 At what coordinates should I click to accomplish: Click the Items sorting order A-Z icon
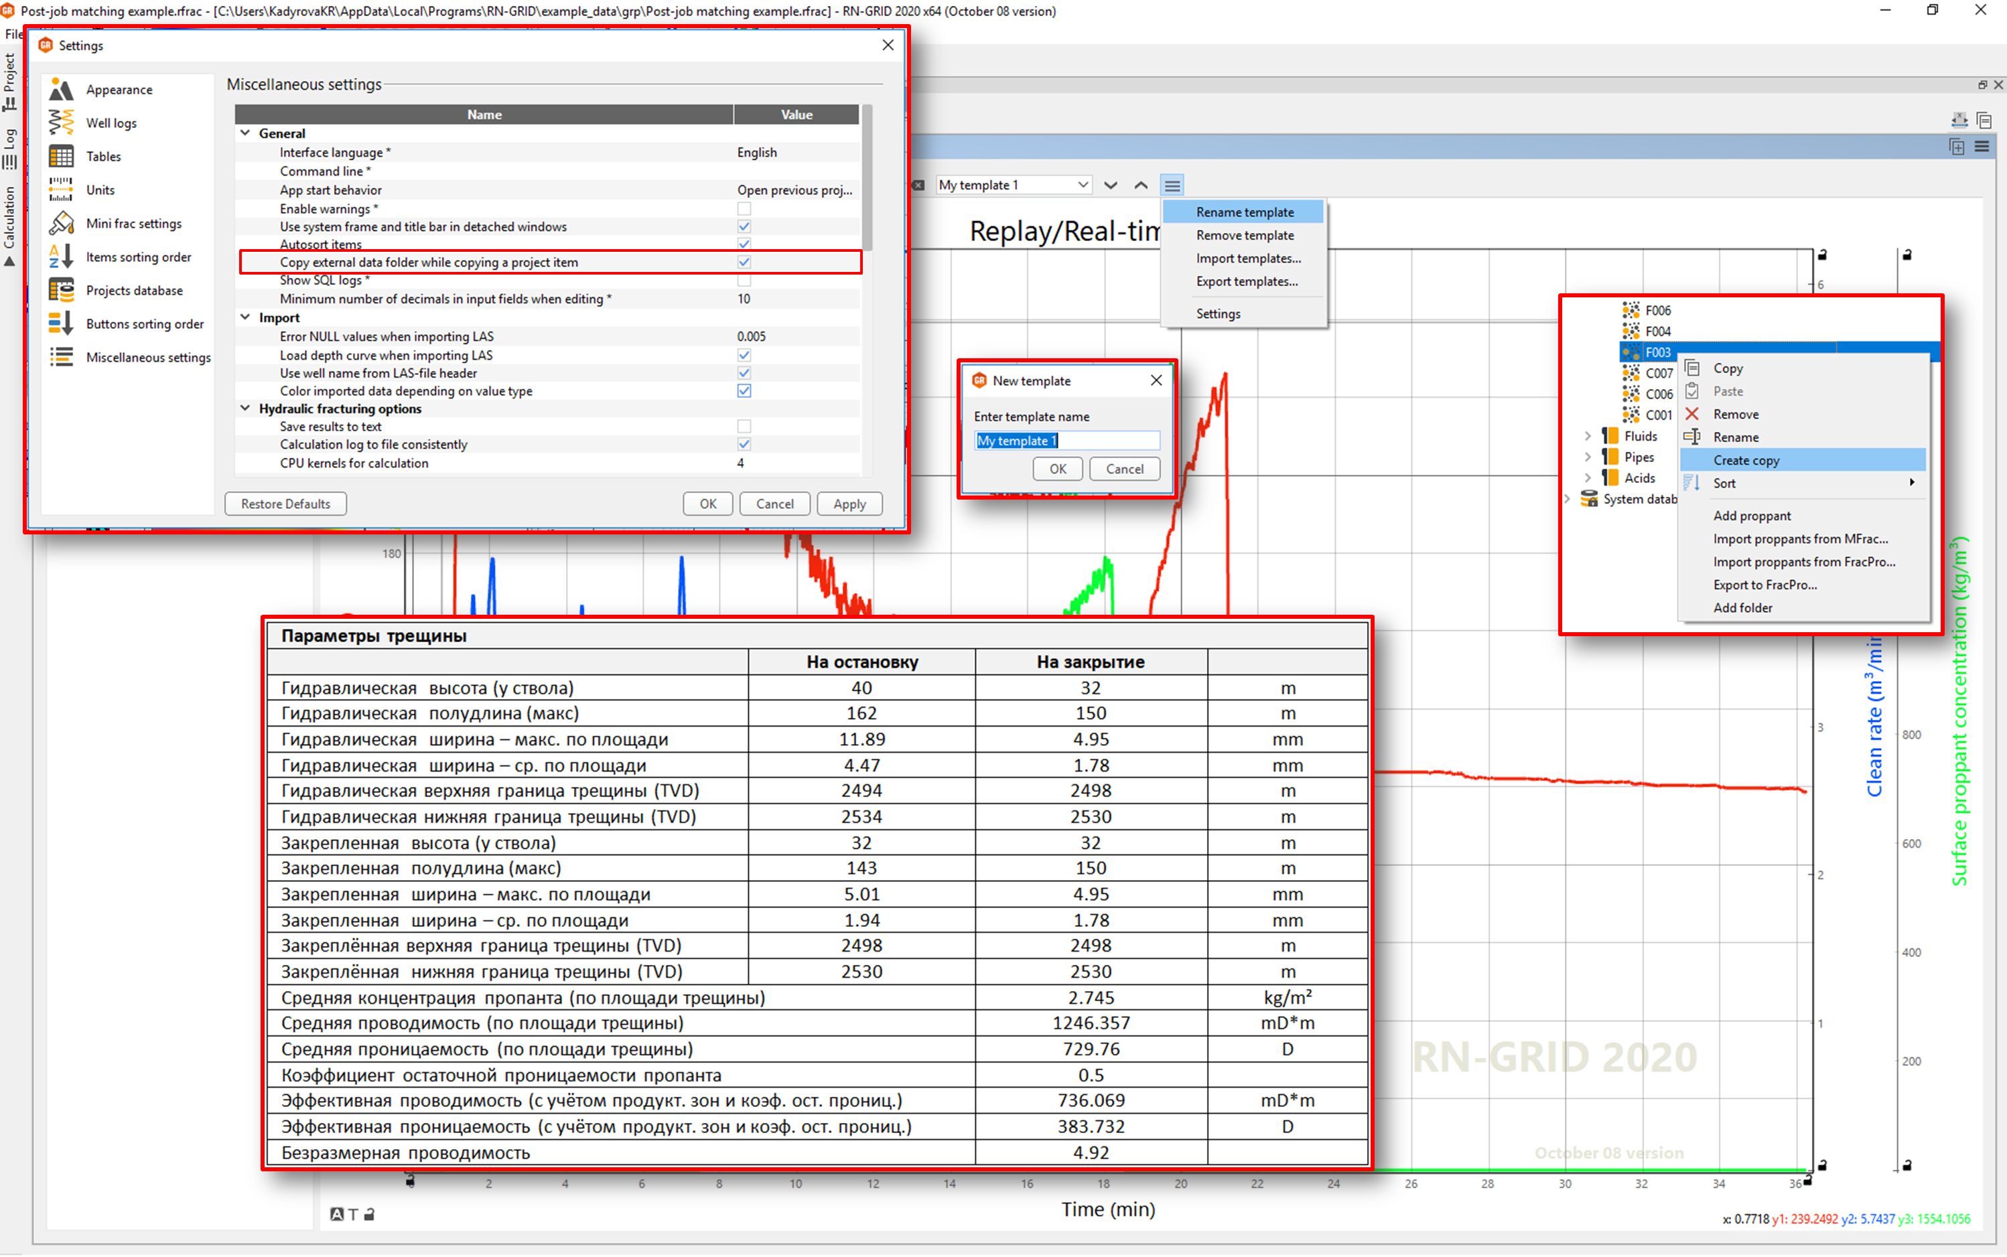point(62,257)
